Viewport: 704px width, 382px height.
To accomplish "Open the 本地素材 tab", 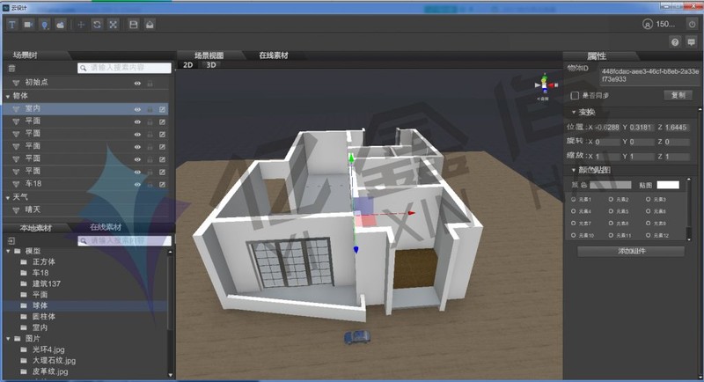I will tap(36, 228).
